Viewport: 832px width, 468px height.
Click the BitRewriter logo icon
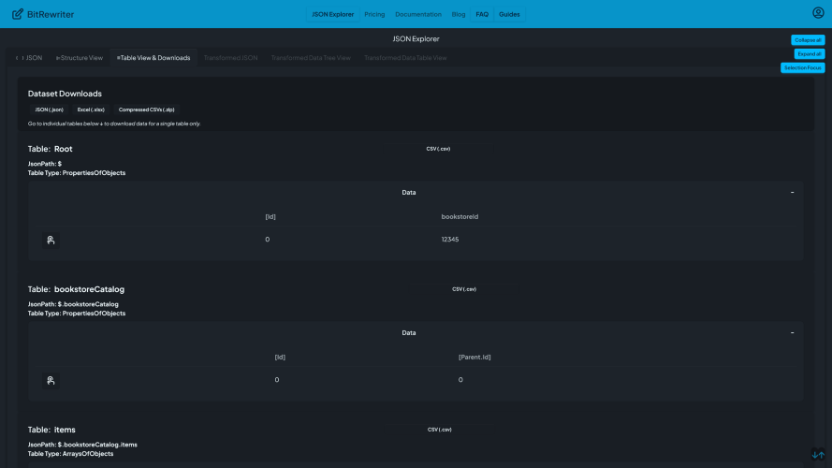coord(18,14)
